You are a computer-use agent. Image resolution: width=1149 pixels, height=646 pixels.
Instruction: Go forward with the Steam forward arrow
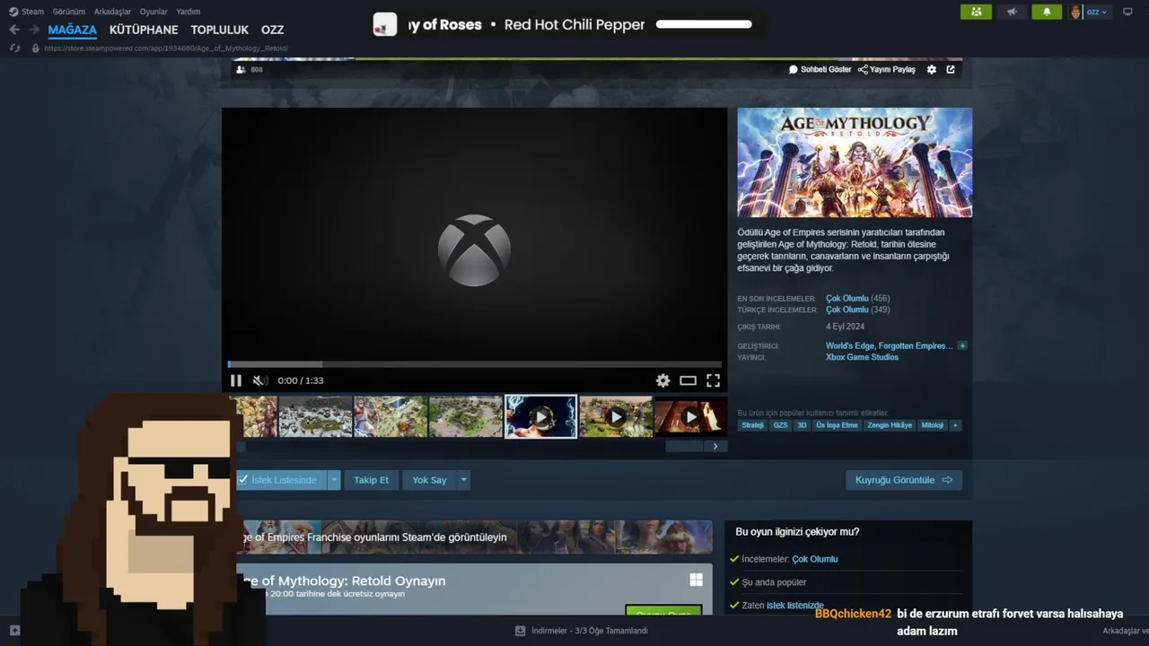coord(33,30)
